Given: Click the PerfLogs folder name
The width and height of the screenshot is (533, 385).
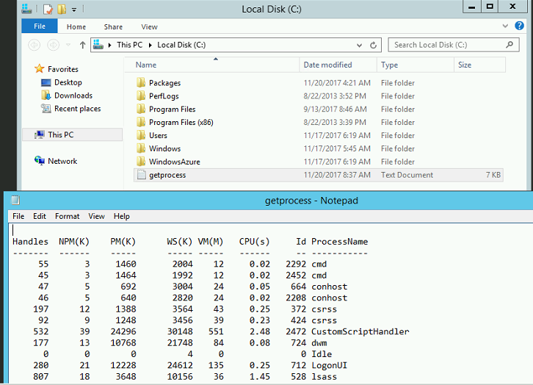Looking at the screenshot, I should tap(164, 96).
